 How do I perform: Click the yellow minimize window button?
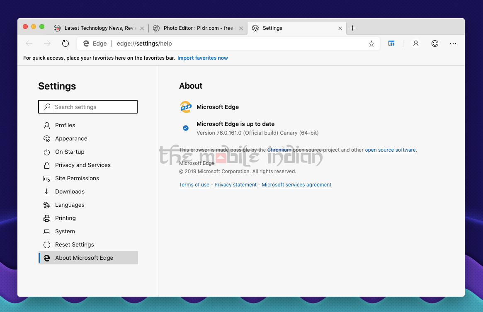point(34,27)
